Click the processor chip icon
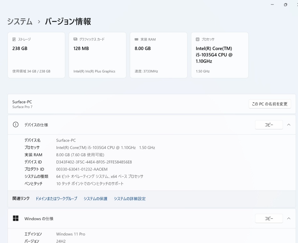The image size is (298, 243). [x=198, y=39]
